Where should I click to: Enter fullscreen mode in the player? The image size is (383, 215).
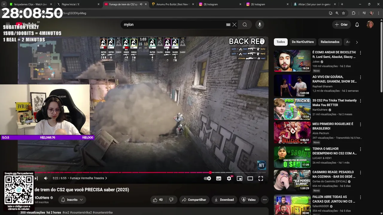coord(261,178)
